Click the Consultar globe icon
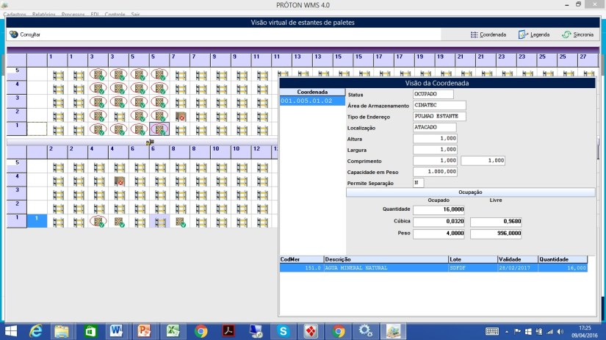606x340 pixels. point(14,35)
